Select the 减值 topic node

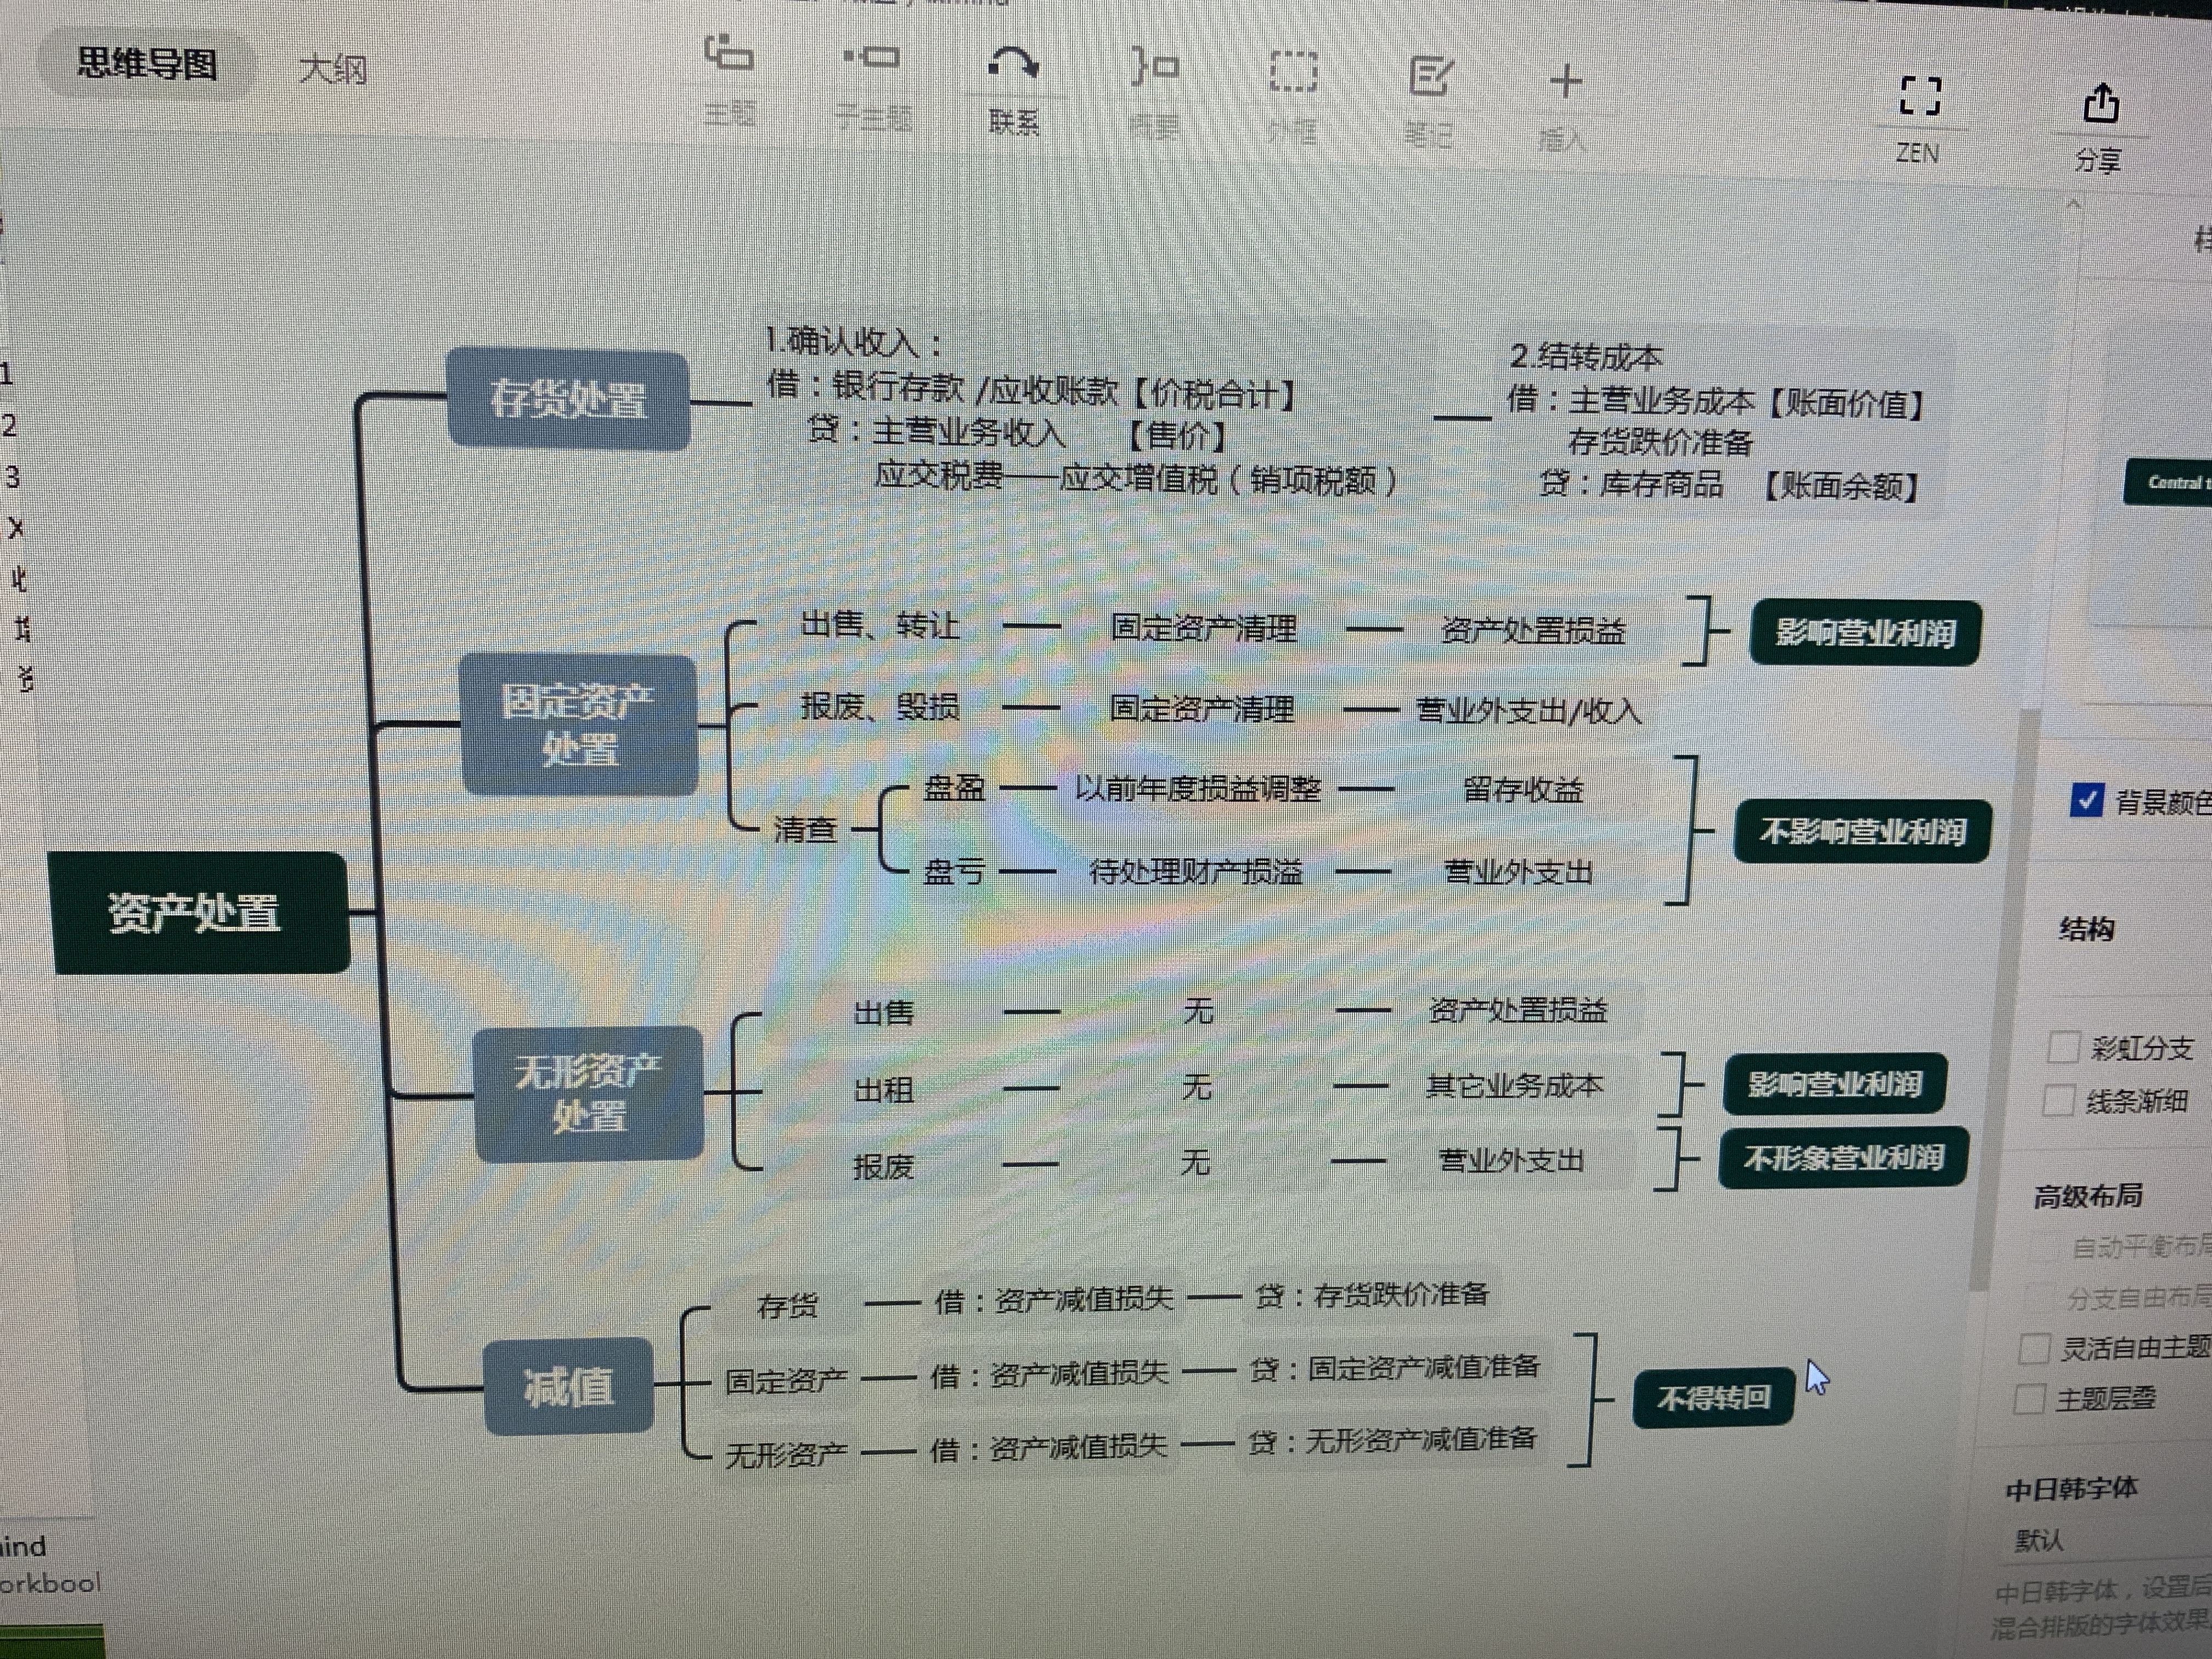coord(568,1386)
